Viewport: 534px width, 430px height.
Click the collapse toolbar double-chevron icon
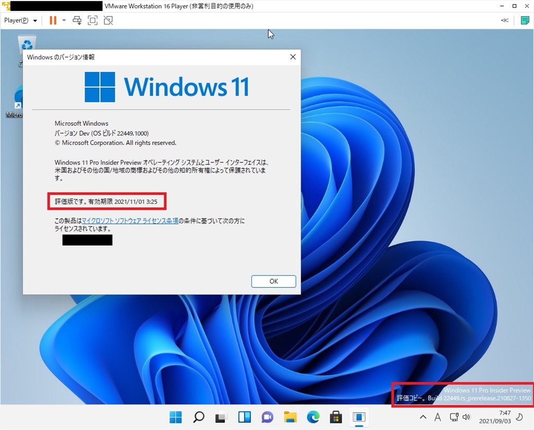tap(505, 20)
